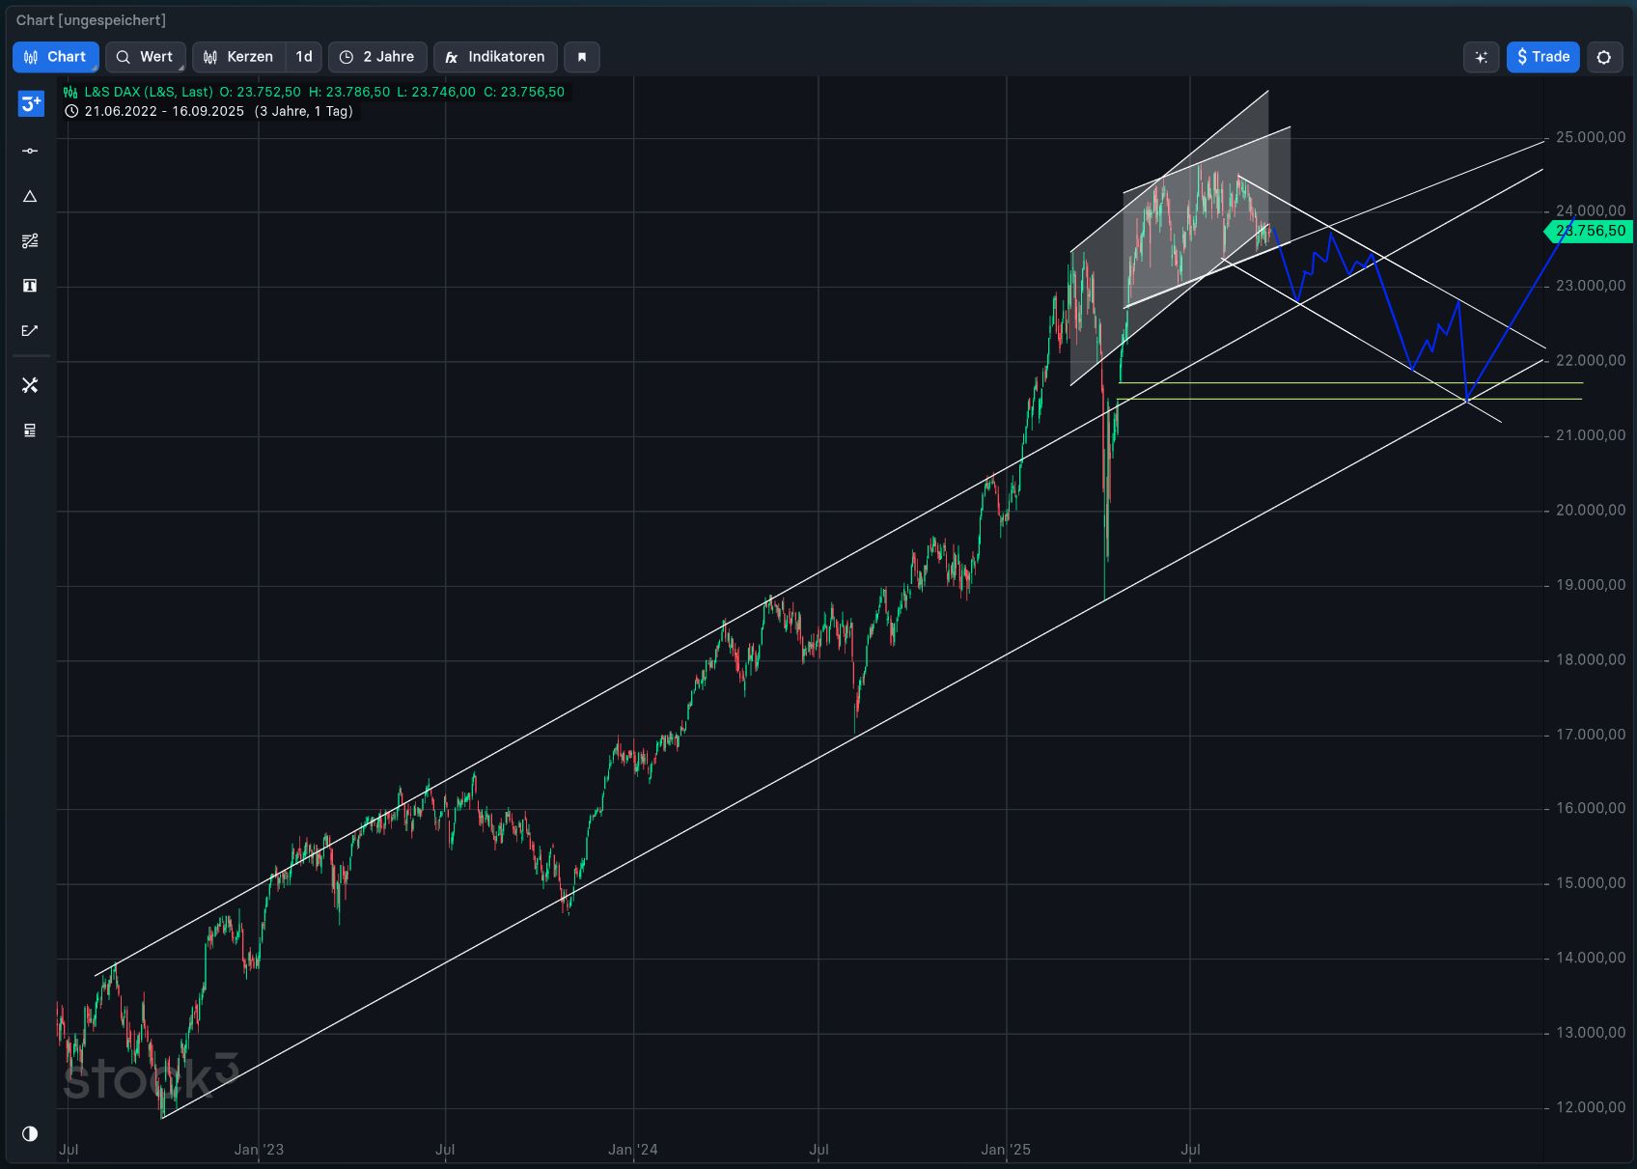Switch the Chart view button on

[x=55, y=57]
